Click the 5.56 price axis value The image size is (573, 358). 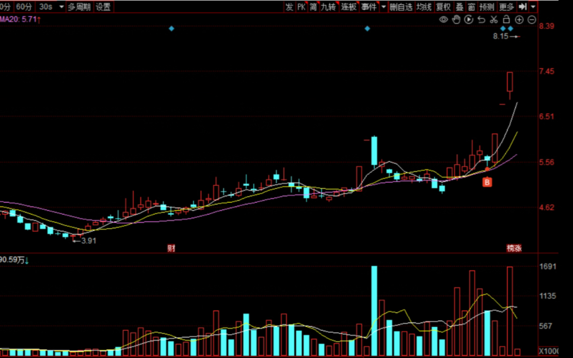[547, 162]
